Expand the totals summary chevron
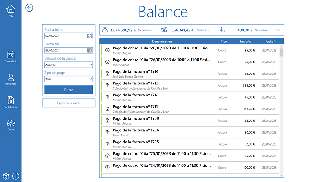The image size is (323, 182). [278, 30]
